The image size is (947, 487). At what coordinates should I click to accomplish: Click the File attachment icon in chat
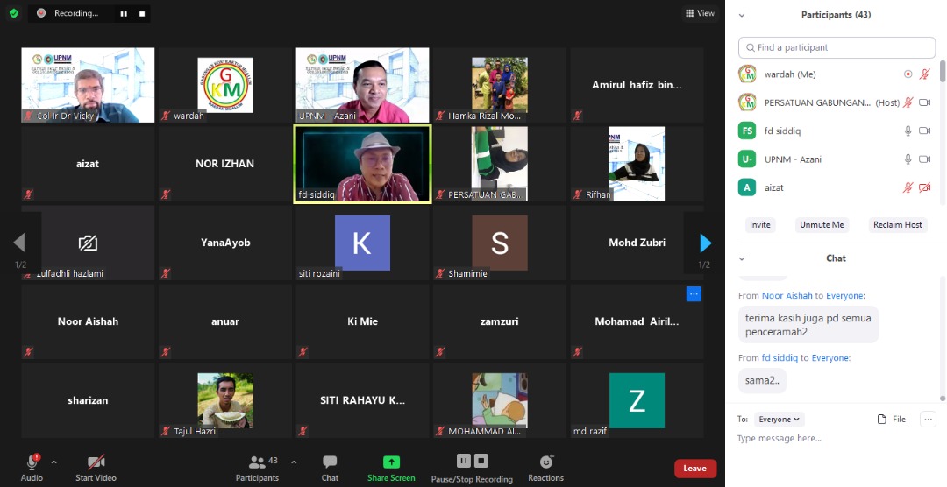[x=882, y=420]
